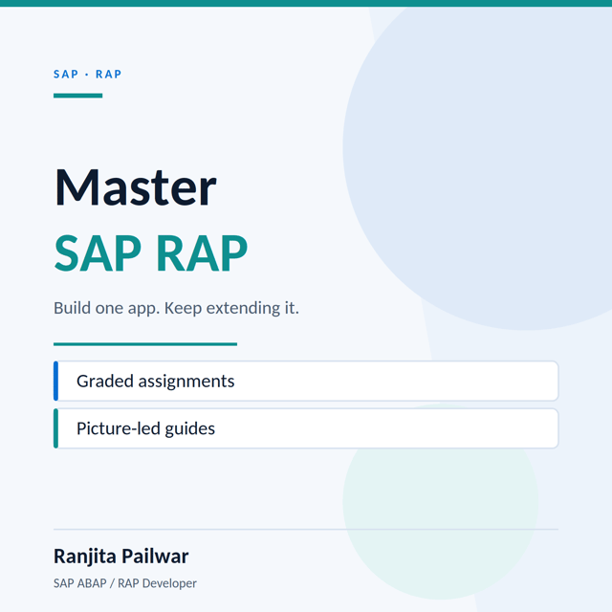Click the 'SAP RAP' teal heading

151,253
